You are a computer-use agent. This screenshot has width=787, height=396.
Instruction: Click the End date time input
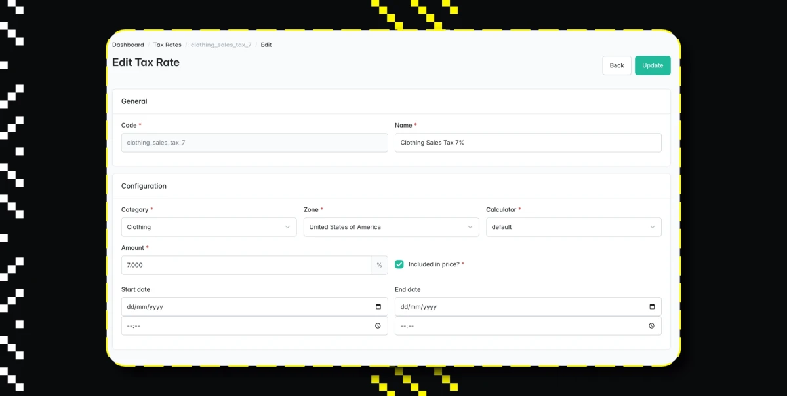(x=528, y=326)
